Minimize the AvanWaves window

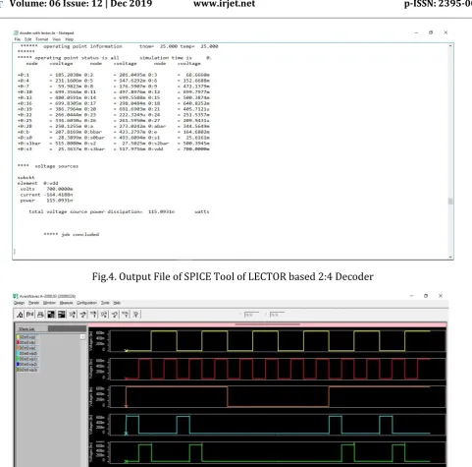coord(411,296)
